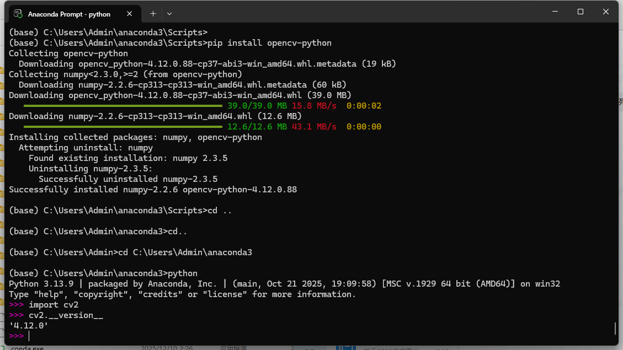Click the 'import cv2' command

(x=54, y=305)
